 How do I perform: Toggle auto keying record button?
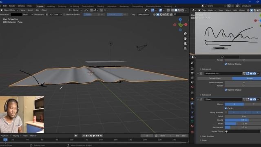pos(76,136)
